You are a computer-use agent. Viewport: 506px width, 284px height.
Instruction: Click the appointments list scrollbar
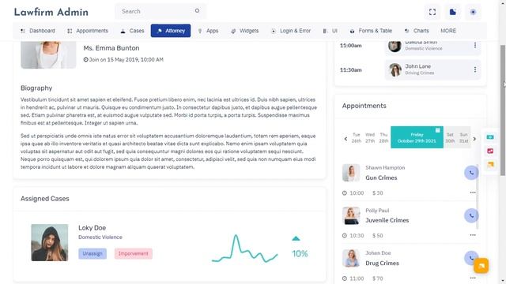(x=477, y=196)
